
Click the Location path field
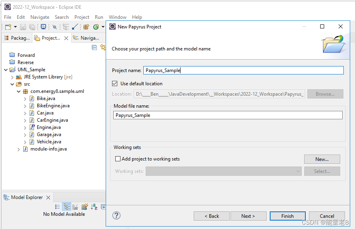219,94
